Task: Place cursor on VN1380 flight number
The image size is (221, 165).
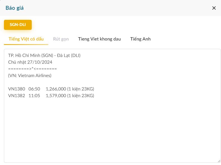Action: (x=17, y=89)
